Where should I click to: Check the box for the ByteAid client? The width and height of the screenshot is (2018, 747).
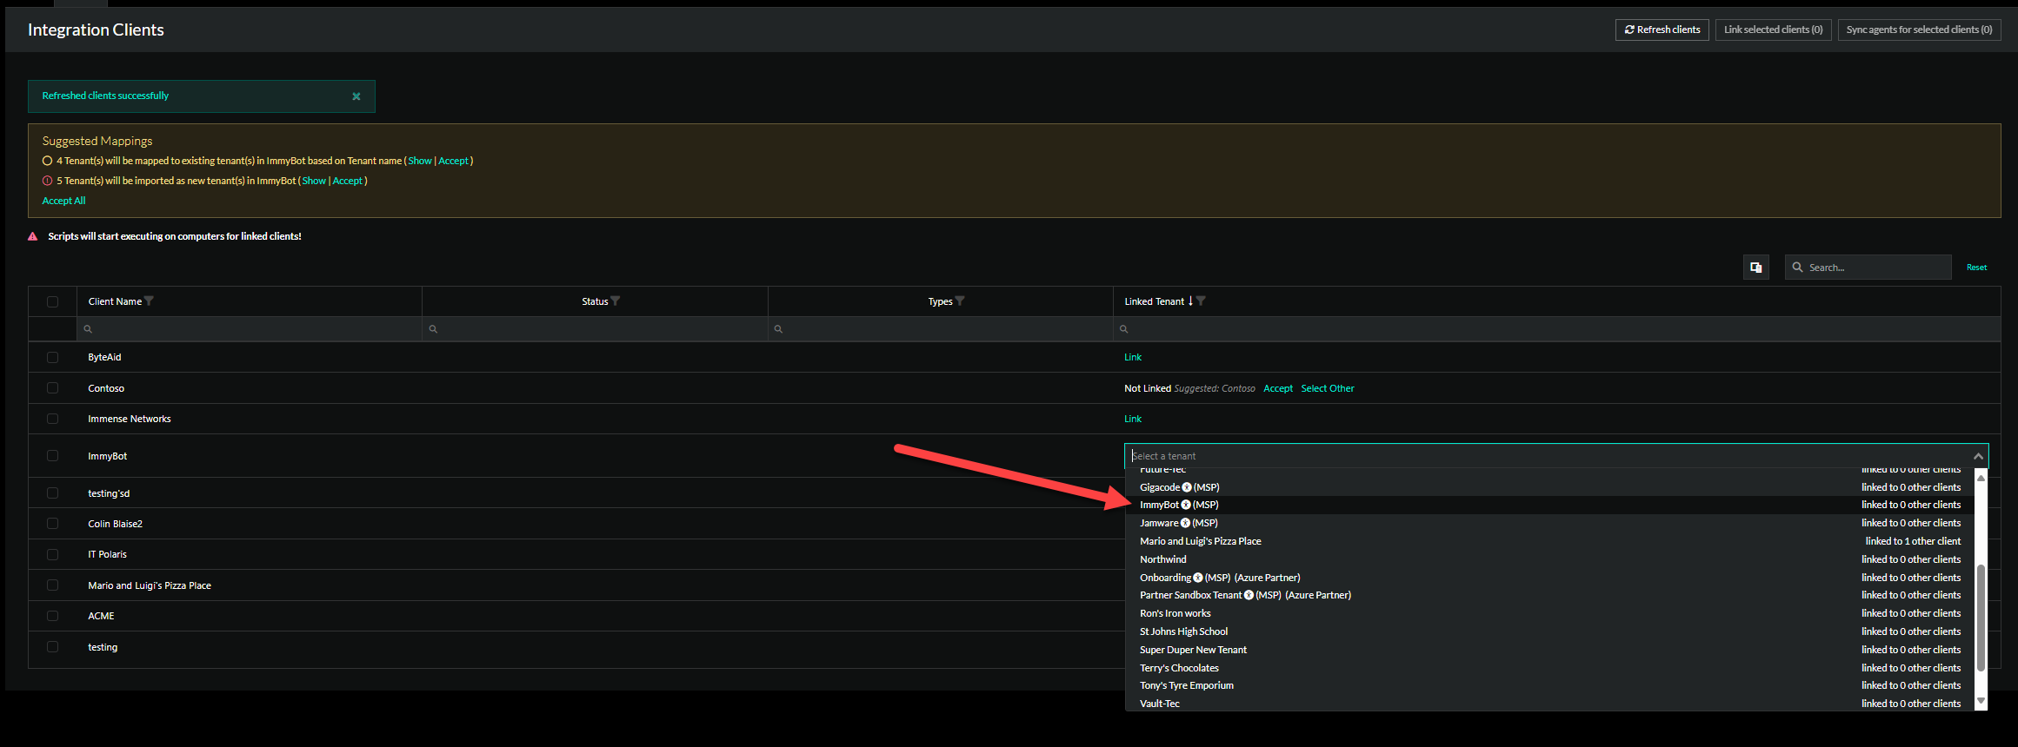52,357
